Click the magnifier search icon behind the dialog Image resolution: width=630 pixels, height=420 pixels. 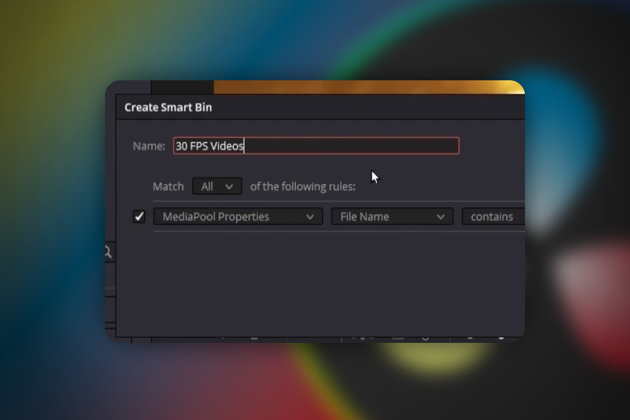[108, 253]
